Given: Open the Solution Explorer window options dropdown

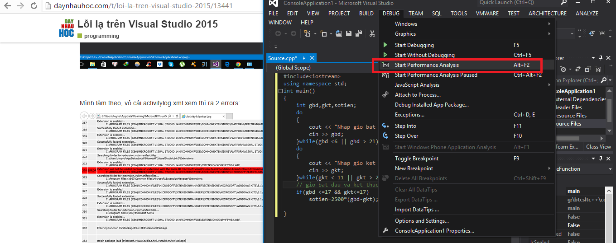Looking at the screenshot, I should [x=594, y=58].
